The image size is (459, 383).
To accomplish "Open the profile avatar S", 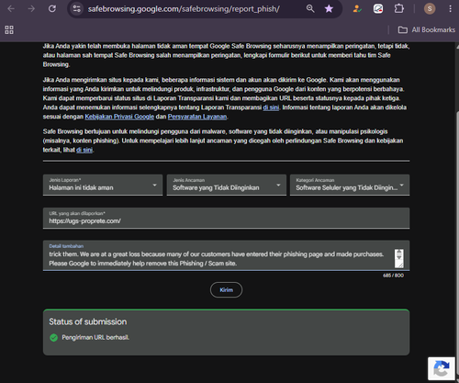I will pos(430,8).
